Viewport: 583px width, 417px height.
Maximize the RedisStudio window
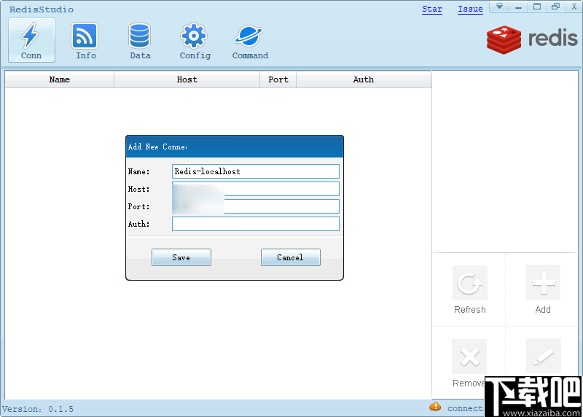click(x=537, y=7)
